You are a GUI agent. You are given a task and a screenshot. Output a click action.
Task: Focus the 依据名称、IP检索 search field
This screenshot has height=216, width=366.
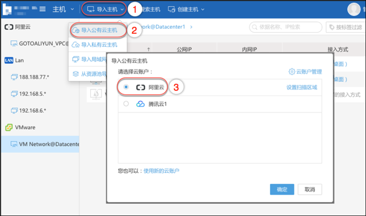point(285,27)
